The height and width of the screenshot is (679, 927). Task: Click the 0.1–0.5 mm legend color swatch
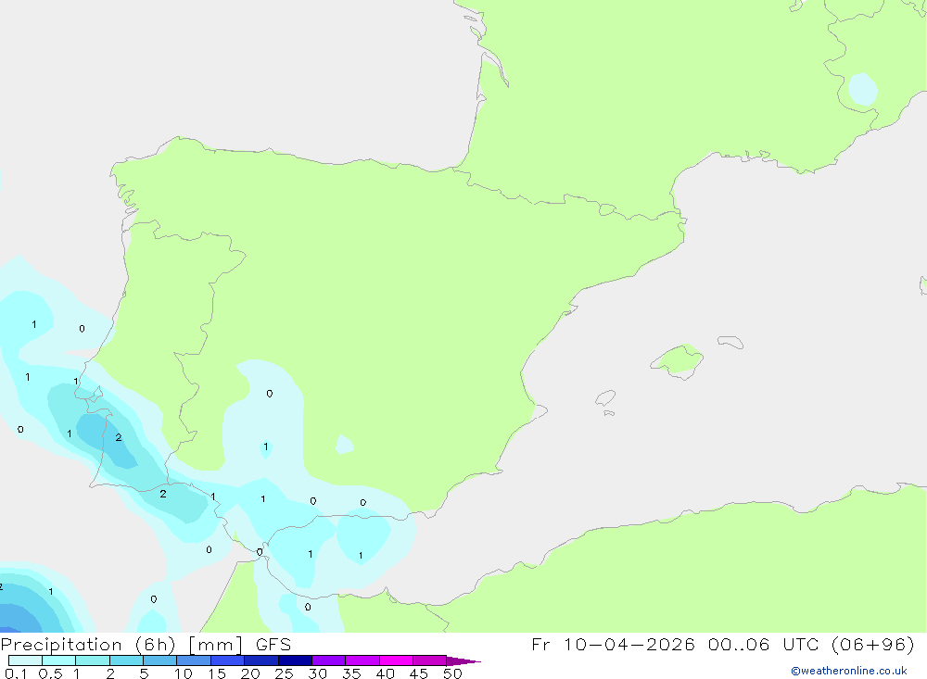pyautogui.click(x=25, y=660)
